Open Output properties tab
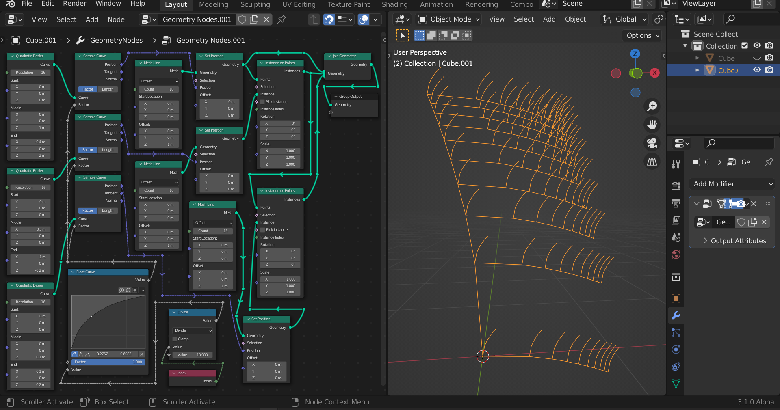 coord(676,203)
